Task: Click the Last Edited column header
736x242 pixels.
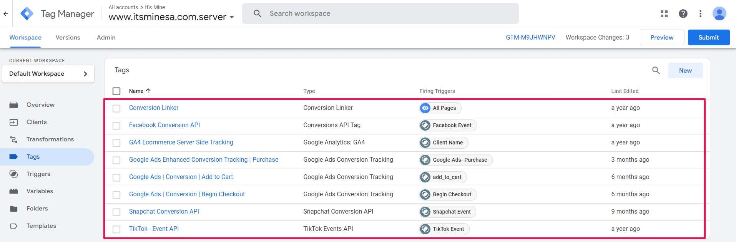Action: point(625,91)
